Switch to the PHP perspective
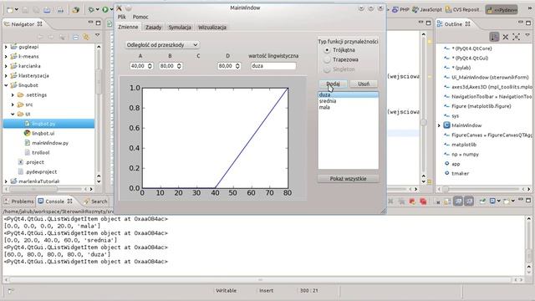Image resolution: width=535 pixels, height=301 pixels. (x=401, y=9)
